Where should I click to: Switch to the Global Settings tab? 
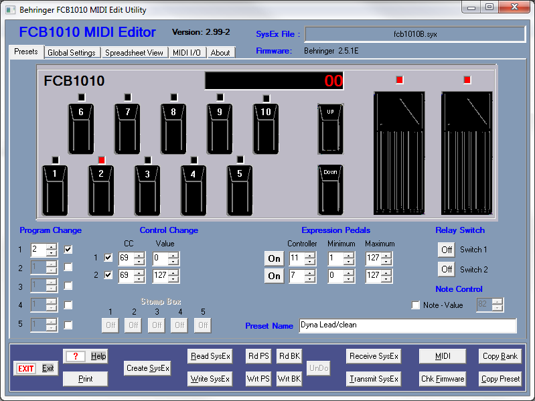72,53
